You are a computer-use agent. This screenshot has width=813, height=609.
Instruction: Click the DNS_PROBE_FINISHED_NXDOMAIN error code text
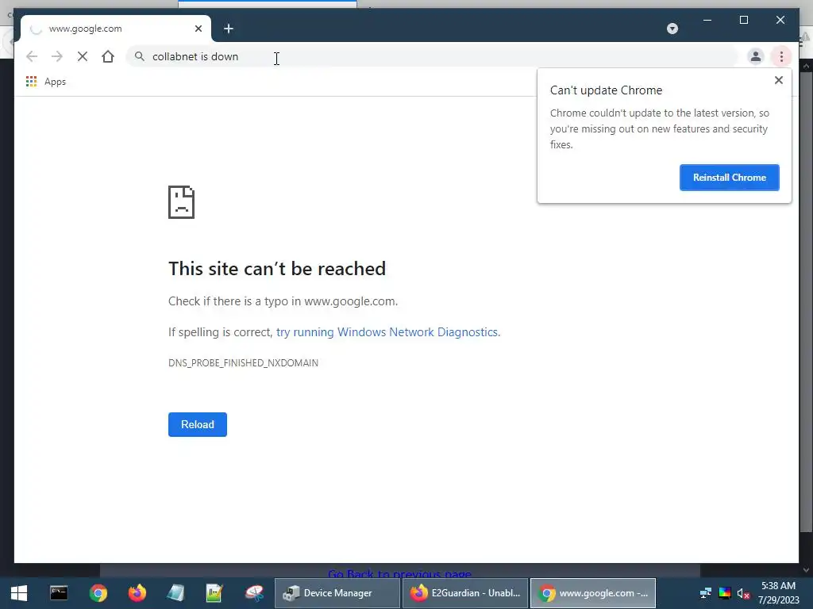pyautogui.click(x=243, y=362)
